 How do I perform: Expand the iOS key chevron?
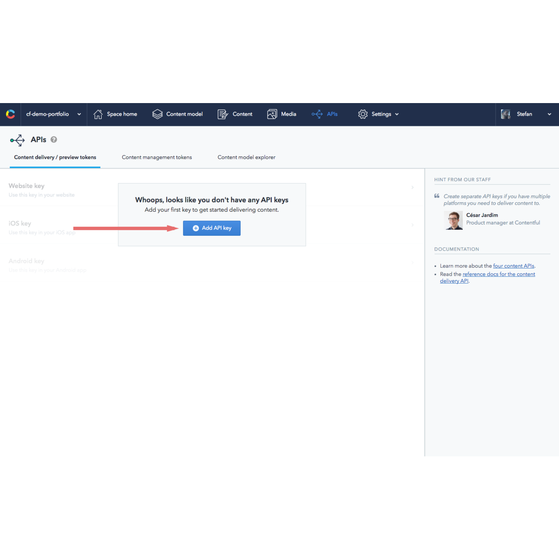pos(412,225)
